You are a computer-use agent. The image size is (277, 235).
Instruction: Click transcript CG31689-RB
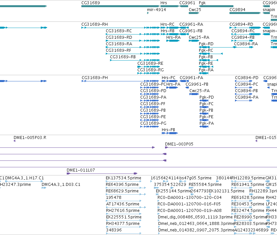[x=123, y=57]
